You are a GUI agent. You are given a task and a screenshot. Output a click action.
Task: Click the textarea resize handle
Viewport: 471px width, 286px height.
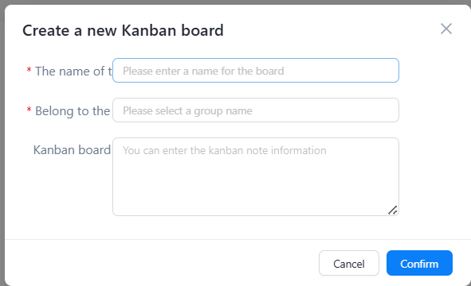[x=393, y=211]
